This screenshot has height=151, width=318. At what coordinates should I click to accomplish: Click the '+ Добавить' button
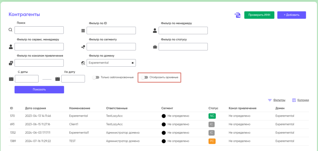[291, 15]
